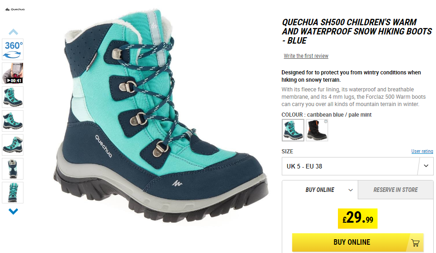Click the Quechua logo at top left
436x253 pixels.
click(x=15, y=10)
